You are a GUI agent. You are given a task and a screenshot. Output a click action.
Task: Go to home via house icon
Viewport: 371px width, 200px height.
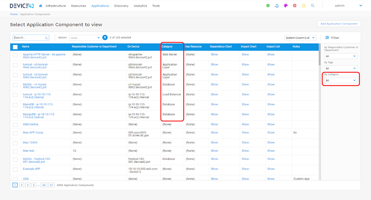pyautogui.click(x=41, y=6)
